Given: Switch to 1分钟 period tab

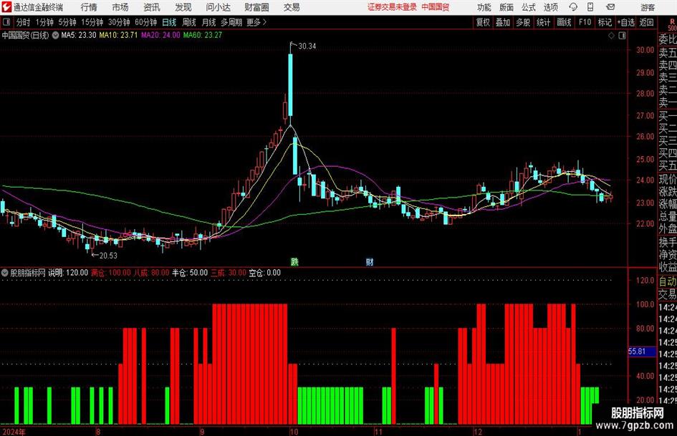Looking at the screenshot, I should pos(44,22).
